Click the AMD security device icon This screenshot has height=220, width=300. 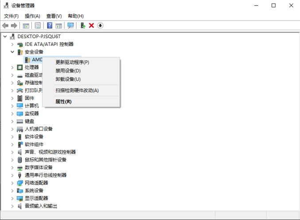click(x=27, y=60)
